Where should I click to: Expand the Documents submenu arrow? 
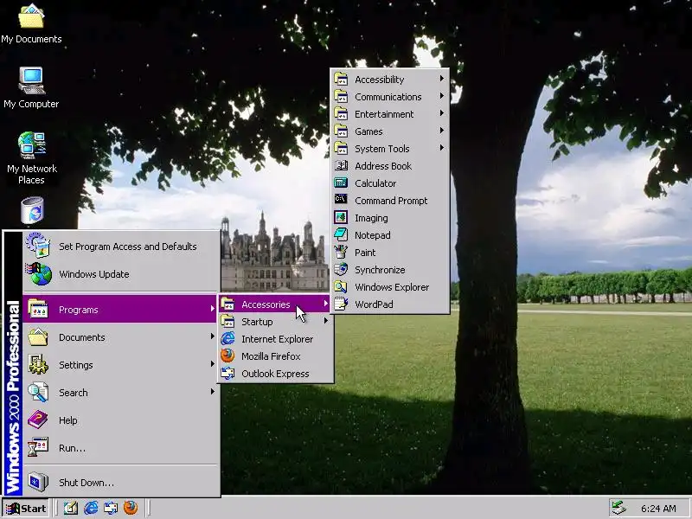pyautogui.click(x=212, y=336)
